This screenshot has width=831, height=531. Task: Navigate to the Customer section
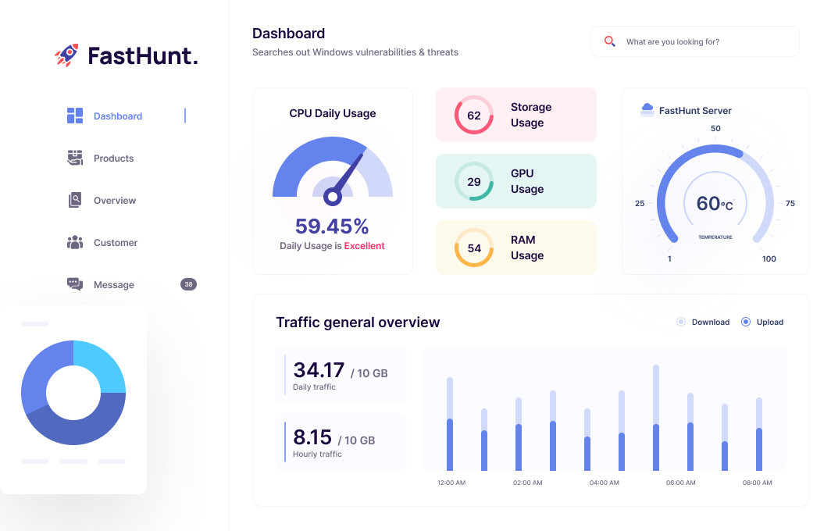(115, 242)
